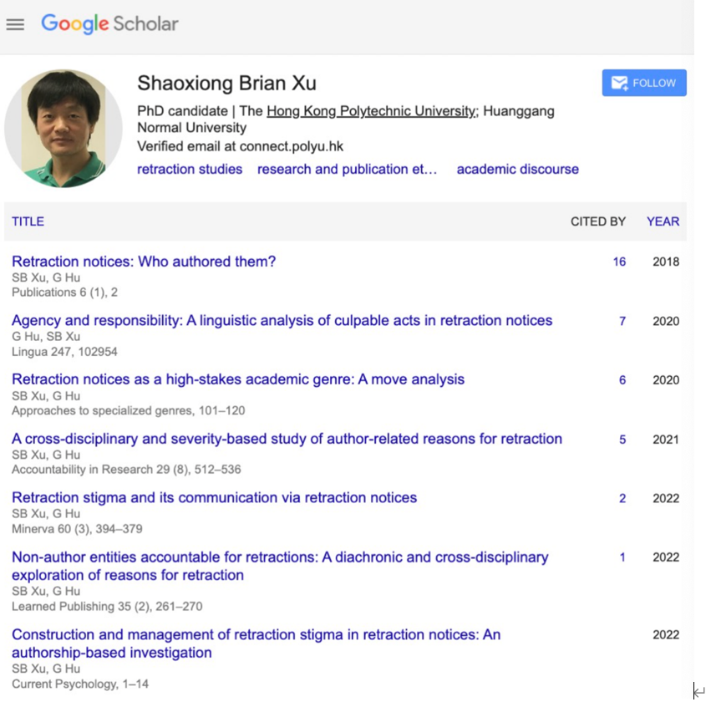Select the academic discourse interest tag
The height and width of the screenshot is (702, 711).
[517, 169]
